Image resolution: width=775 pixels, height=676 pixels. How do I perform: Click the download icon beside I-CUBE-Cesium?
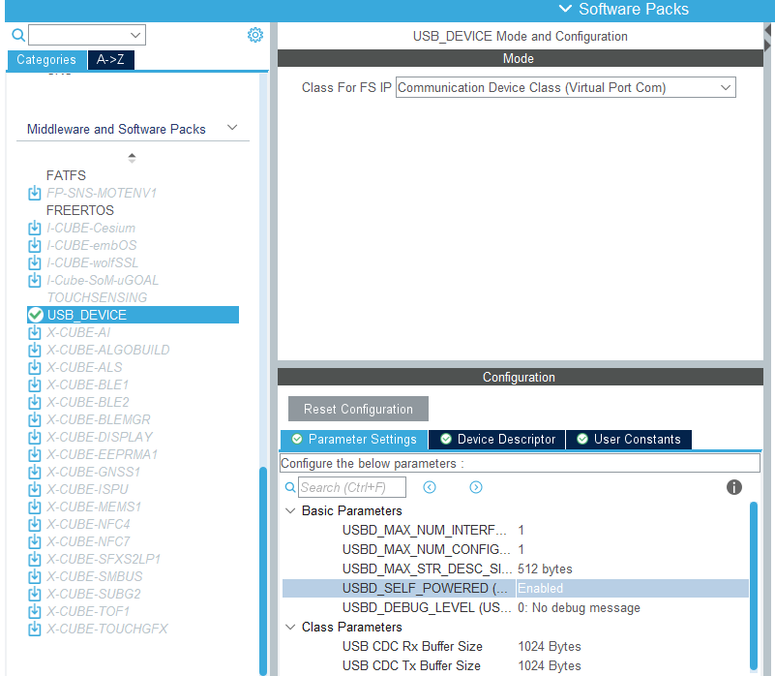(34, 228)
